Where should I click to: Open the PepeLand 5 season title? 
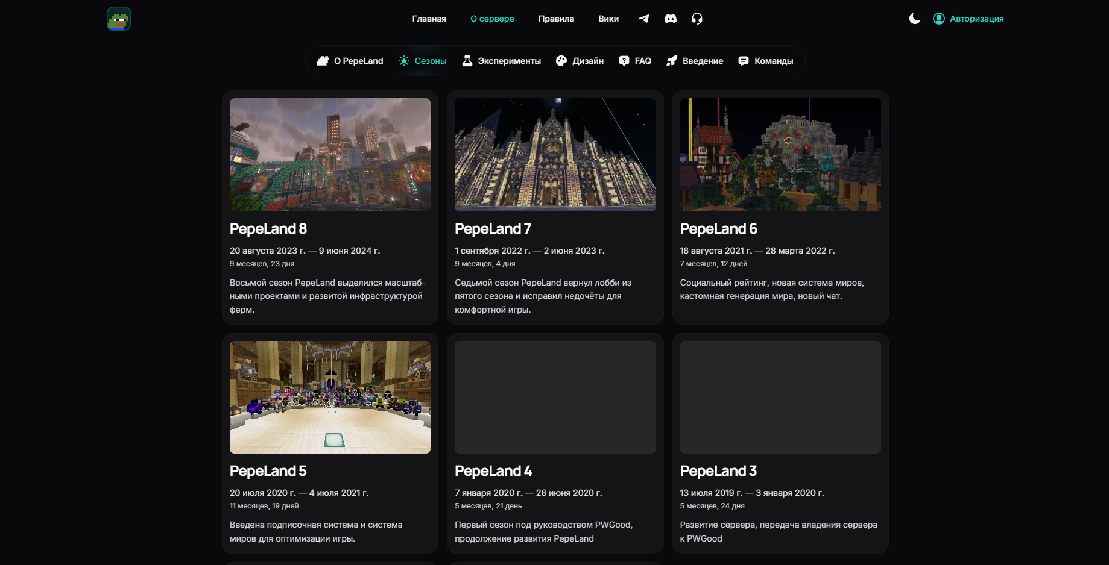point(268,471)
